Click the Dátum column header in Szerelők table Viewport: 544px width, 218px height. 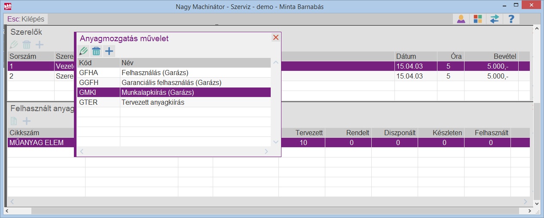[x=415, y=56]
